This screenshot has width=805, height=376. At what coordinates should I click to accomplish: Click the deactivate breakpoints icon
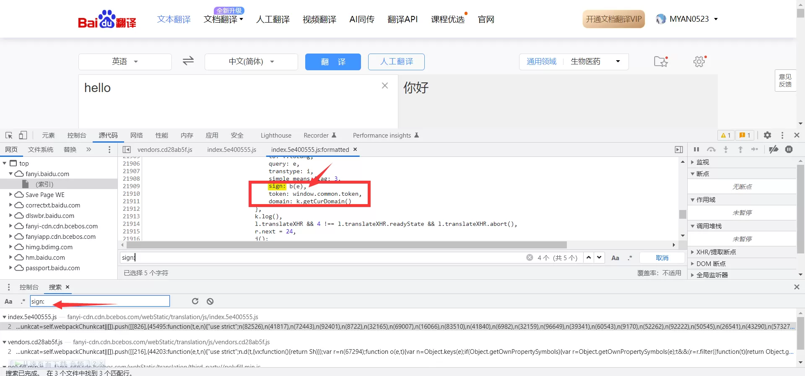pos(774,149)
